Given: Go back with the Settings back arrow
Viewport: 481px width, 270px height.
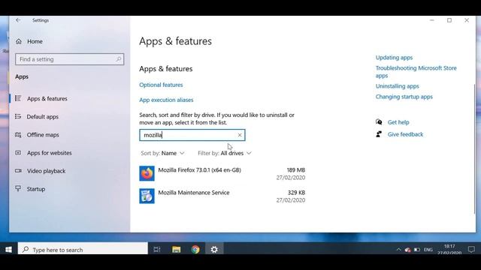Looking at the screenshot, I should pyautogui.click(x=18, y=20).
